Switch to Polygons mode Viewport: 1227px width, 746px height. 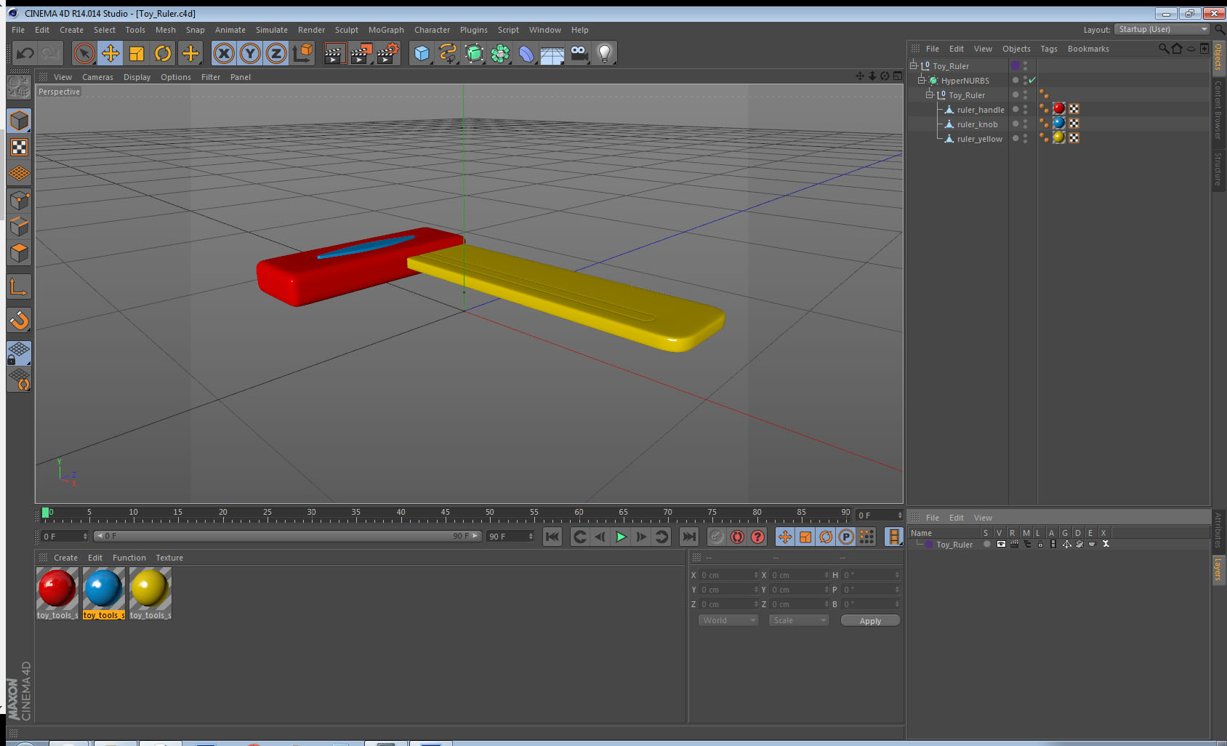pyautogui.click(x=19, y=253)
